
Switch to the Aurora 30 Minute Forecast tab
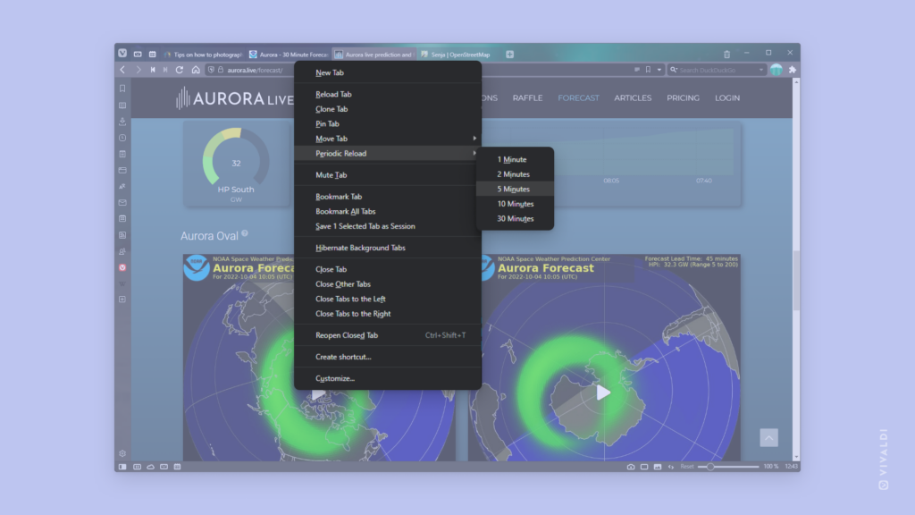(289, 55)
